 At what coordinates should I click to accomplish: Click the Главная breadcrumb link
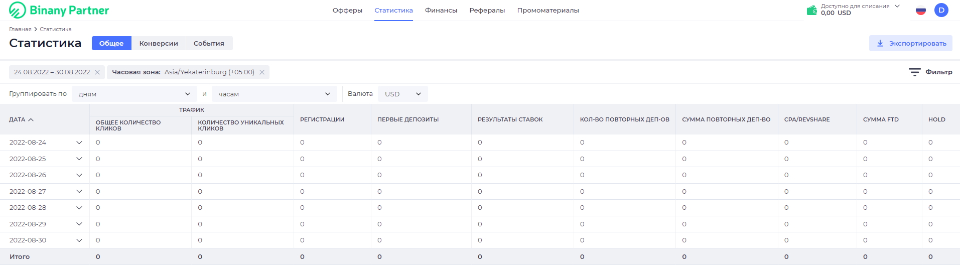coord(20,29)
